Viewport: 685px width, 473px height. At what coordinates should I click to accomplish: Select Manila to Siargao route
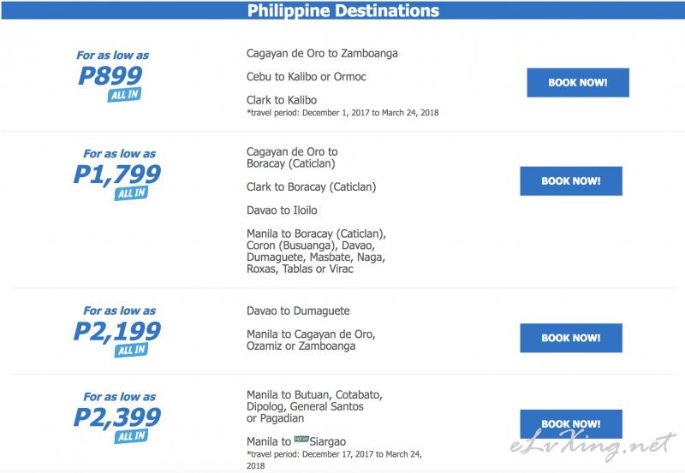coord(296,441)
